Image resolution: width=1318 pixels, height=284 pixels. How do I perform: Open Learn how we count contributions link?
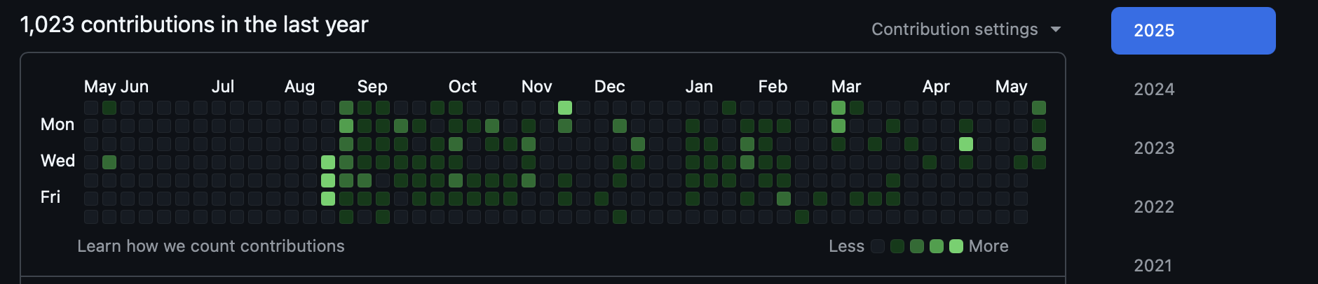click(210, 246)
